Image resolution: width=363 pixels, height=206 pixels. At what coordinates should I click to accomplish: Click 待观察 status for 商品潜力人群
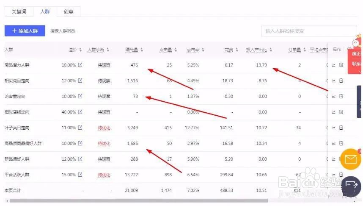[104, 65]
